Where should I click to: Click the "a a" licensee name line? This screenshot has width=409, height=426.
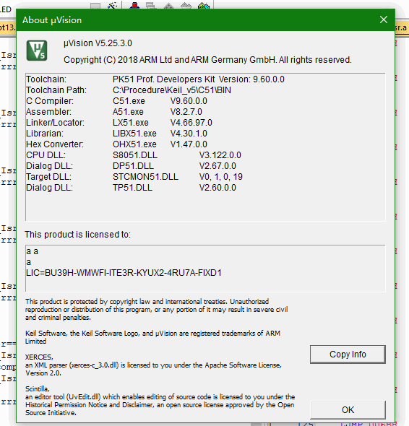coord(32,251)
